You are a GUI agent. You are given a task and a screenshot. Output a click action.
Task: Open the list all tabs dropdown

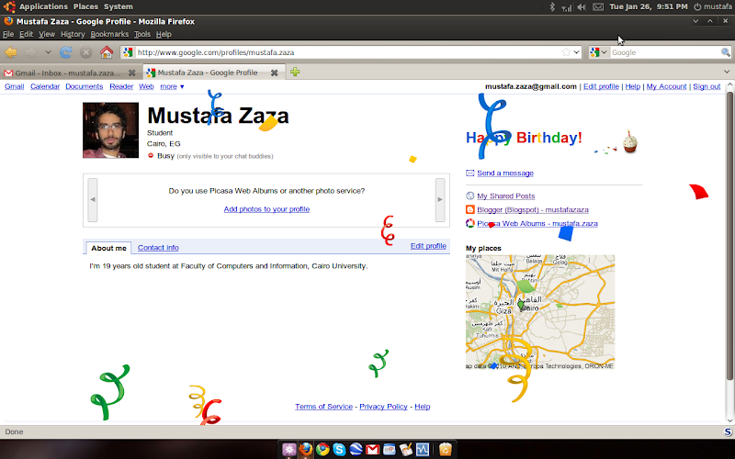point(727,73)
